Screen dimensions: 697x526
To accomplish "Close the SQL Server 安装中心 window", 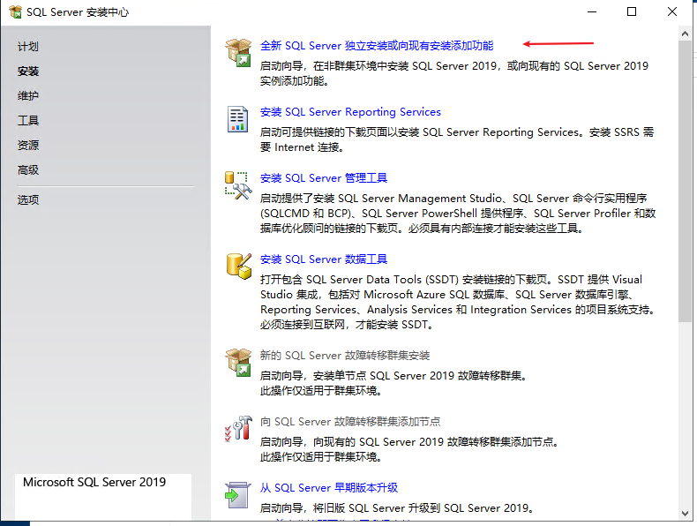I will [x=672, y=12].
